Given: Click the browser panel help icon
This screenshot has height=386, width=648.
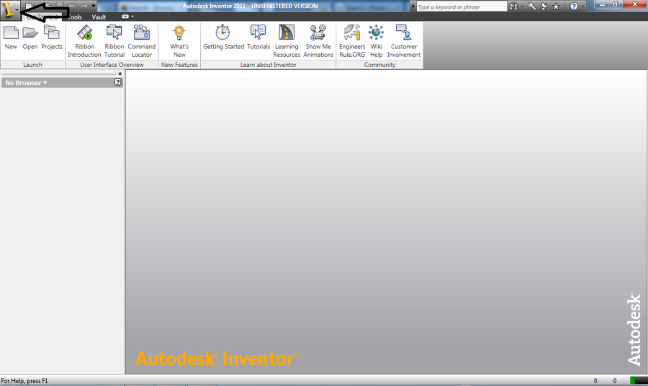Looking at the screenshot, I should click(118, 83).
